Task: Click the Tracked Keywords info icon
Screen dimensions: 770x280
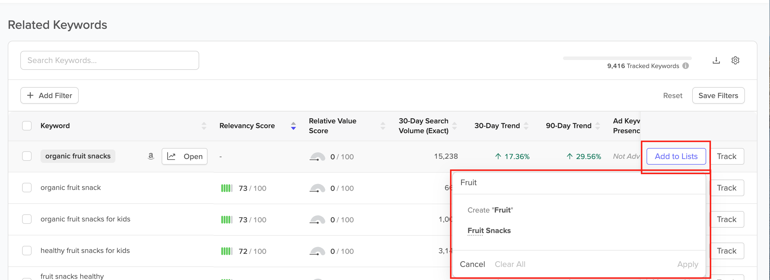Action: click(686, 66)
